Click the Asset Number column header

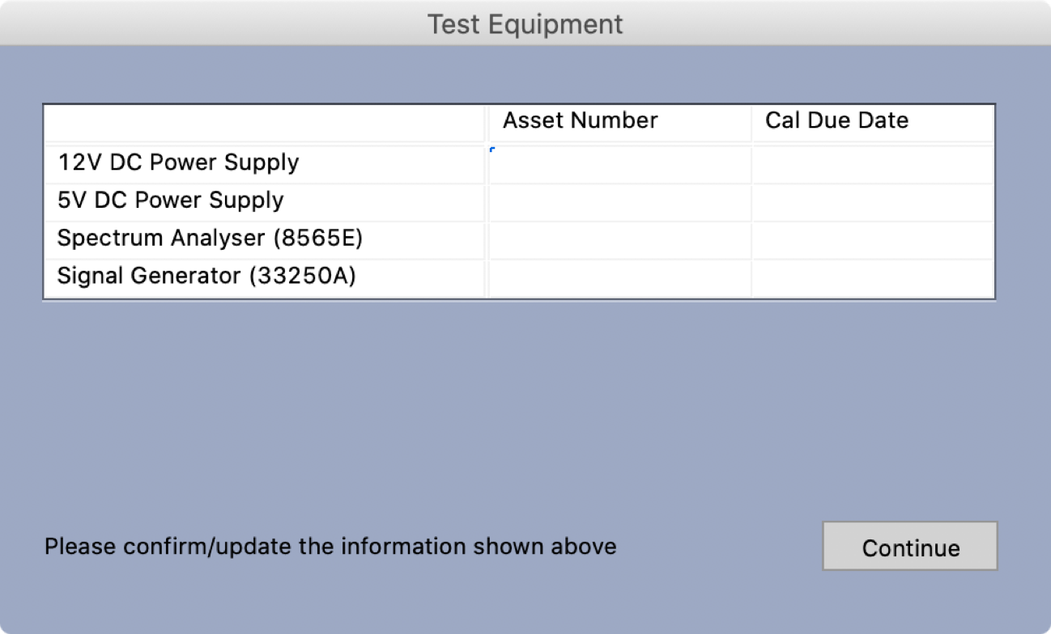(x=580, y=121)
